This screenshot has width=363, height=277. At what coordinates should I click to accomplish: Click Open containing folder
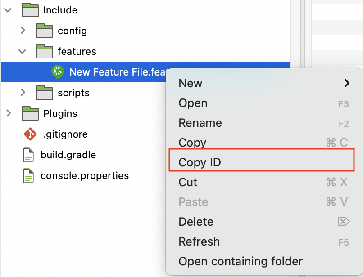click(240, 261)
